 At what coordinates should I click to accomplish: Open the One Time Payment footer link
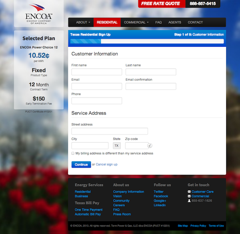(88, 210)
